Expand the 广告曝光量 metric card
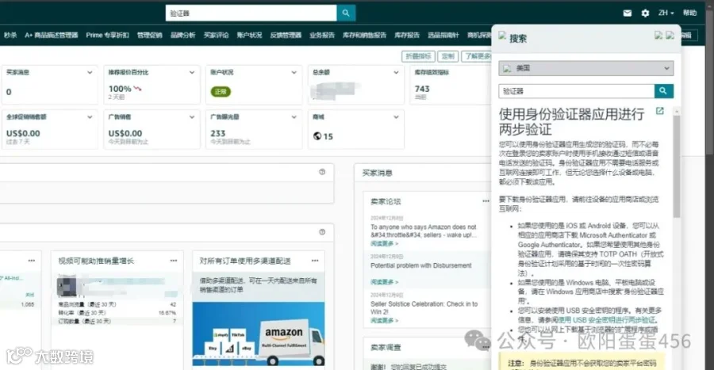 [294, 116]
